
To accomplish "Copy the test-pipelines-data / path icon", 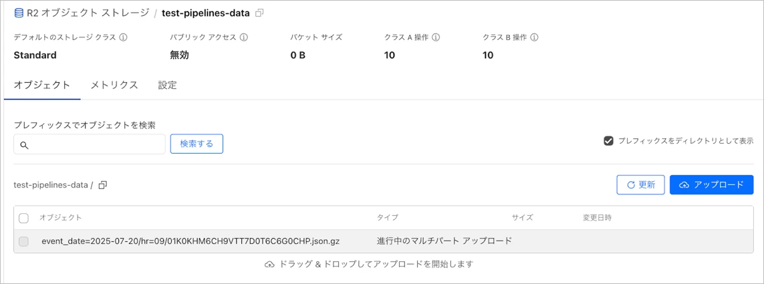I will tap(103, 185).
